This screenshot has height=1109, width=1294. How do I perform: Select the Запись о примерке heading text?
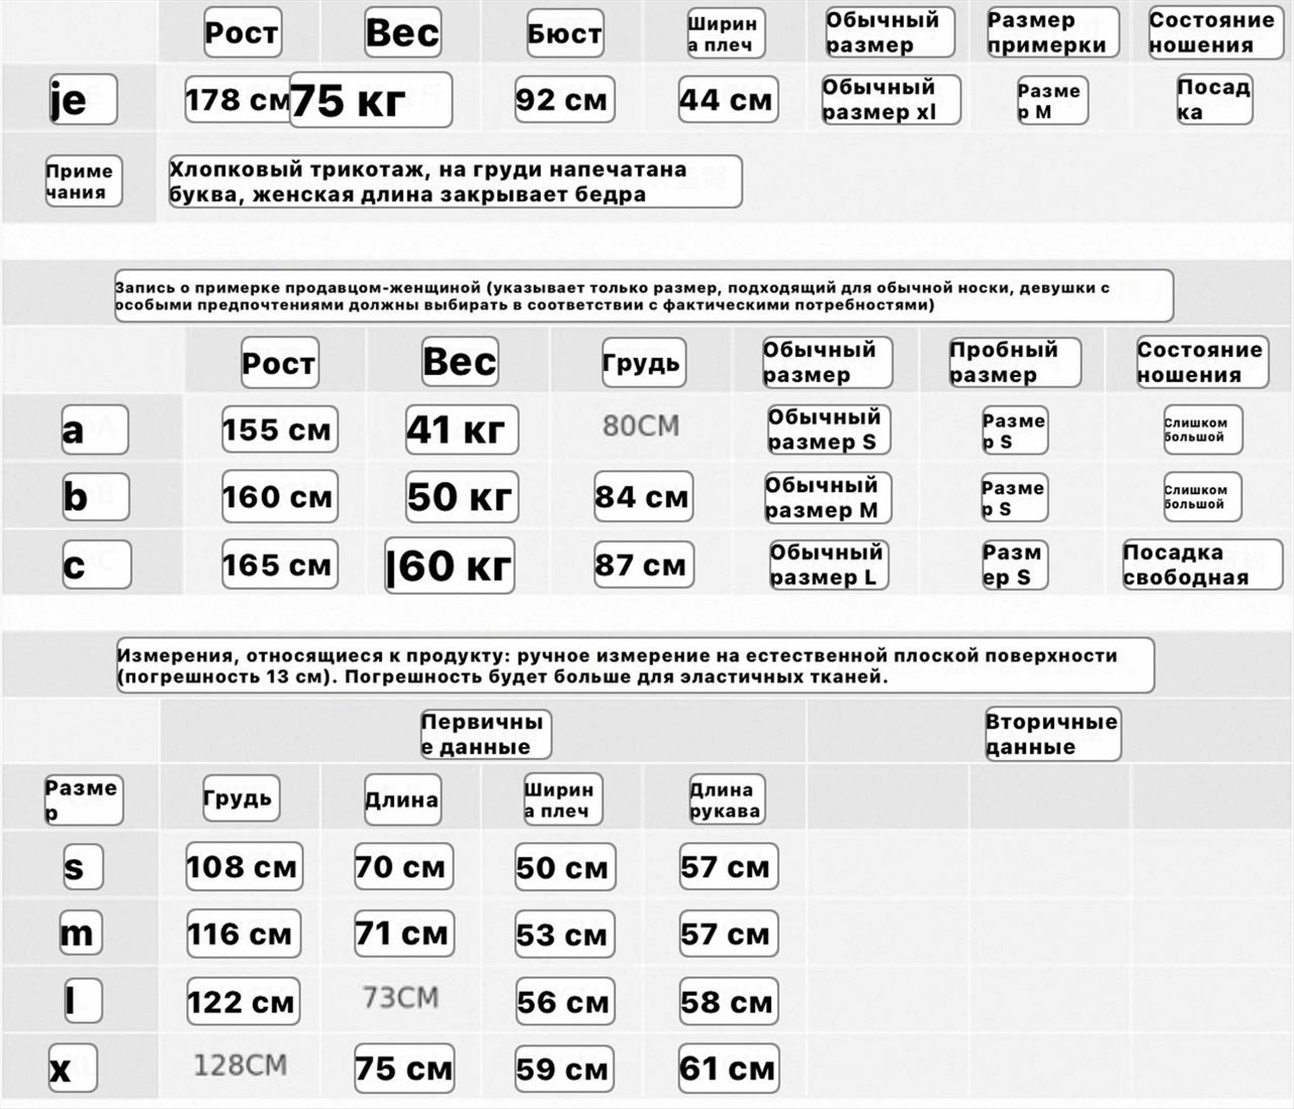[x=643, y=296]
